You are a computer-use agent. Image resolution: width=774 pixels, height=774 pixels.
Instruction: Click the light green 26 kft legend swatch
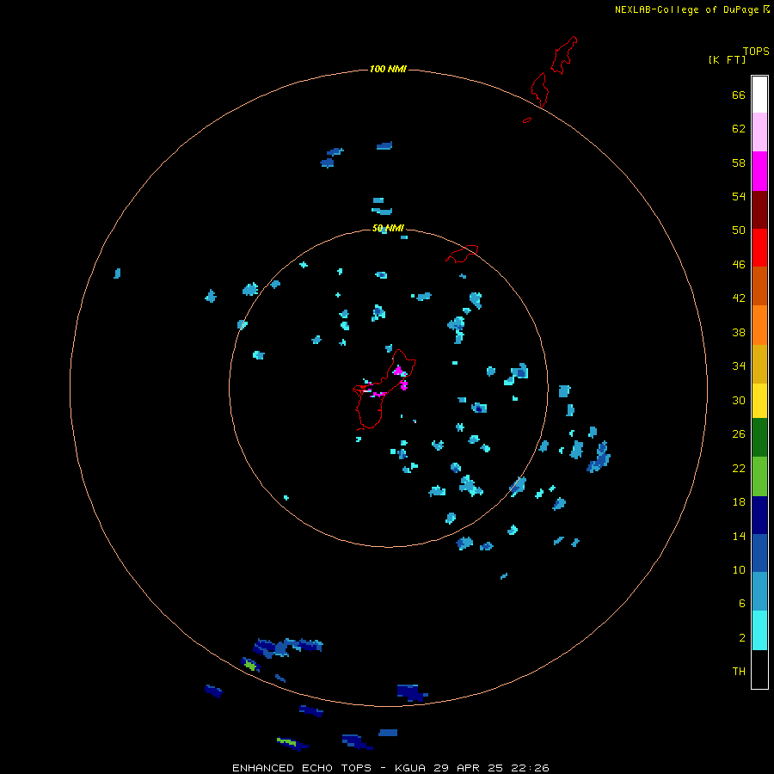point(759,476)
